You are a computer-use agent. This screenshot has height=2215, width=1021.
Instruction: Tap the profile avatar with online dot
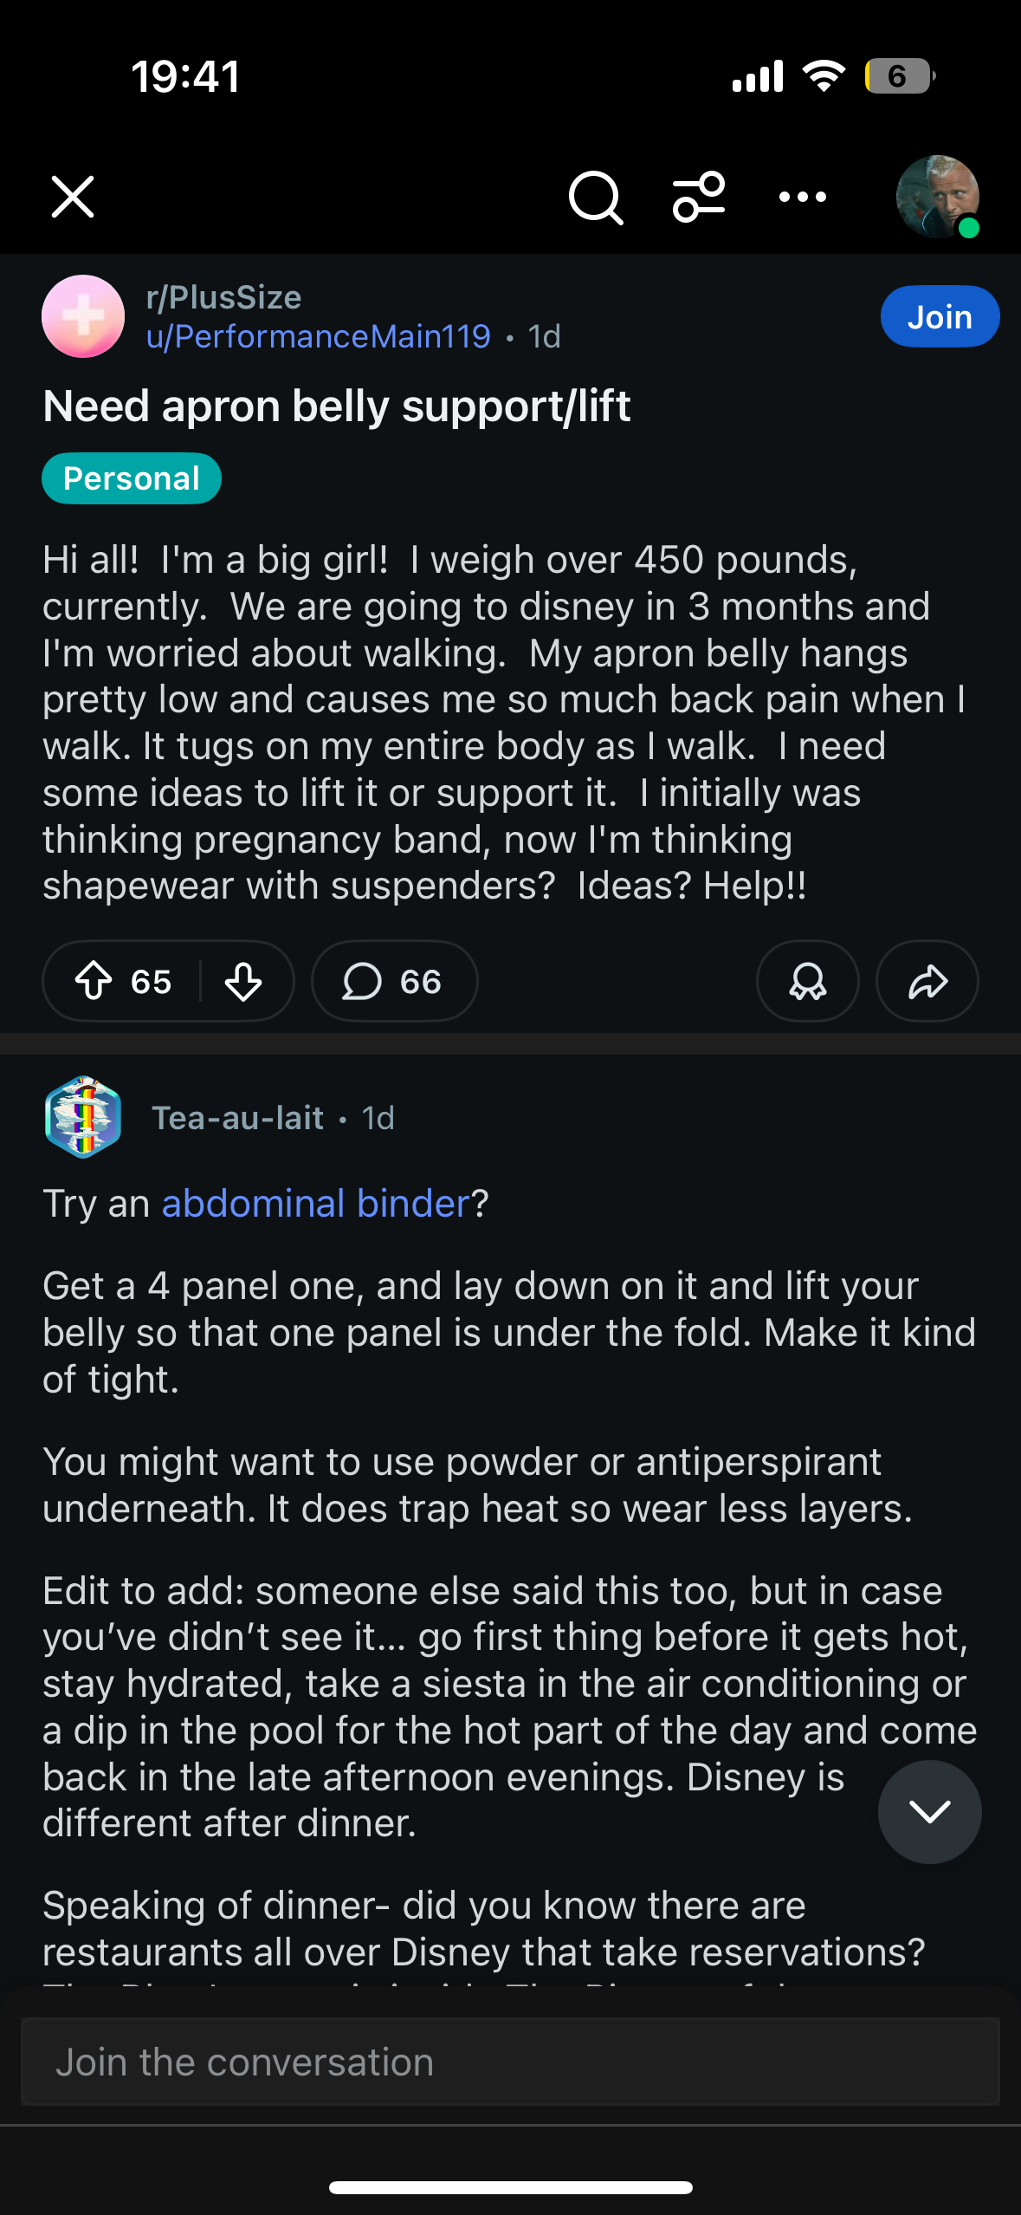pyautogui.click(x=937, y=198)
